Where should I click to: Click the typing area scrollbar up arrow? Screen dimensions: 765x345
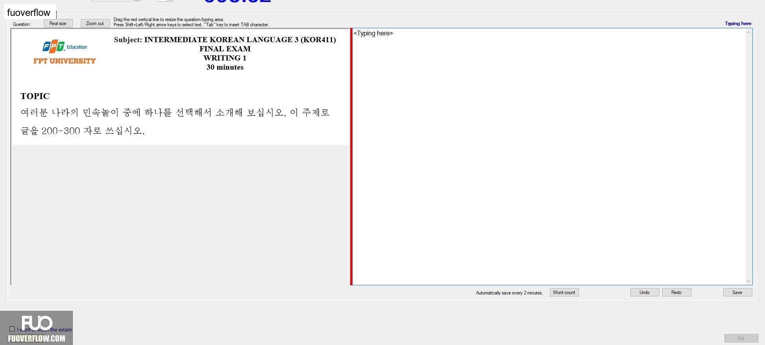coord(749,32)
